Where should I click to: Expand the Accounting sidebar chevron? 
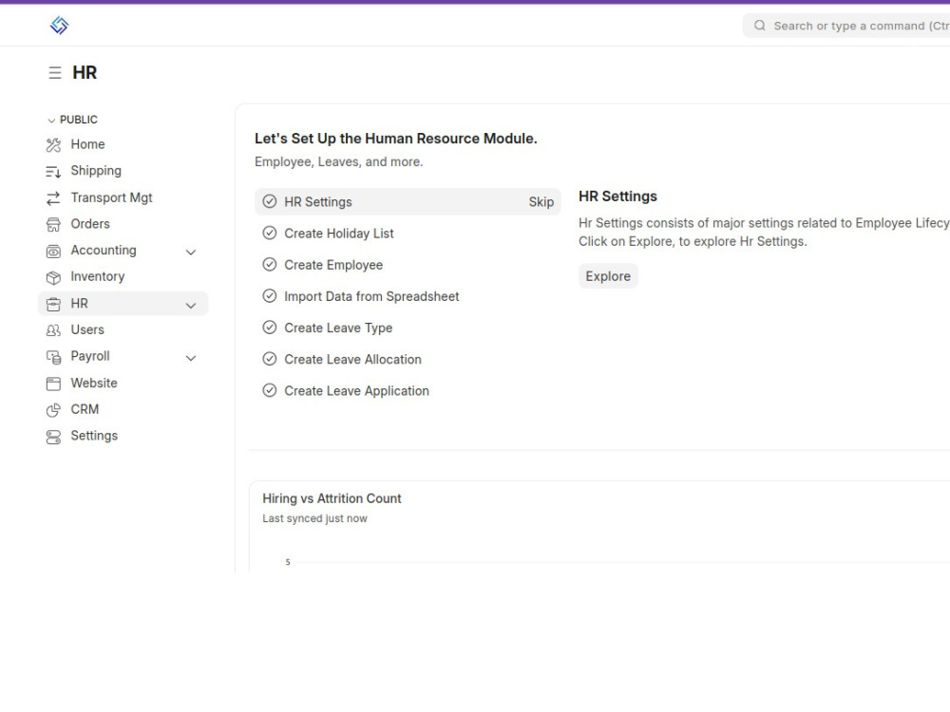191,251
